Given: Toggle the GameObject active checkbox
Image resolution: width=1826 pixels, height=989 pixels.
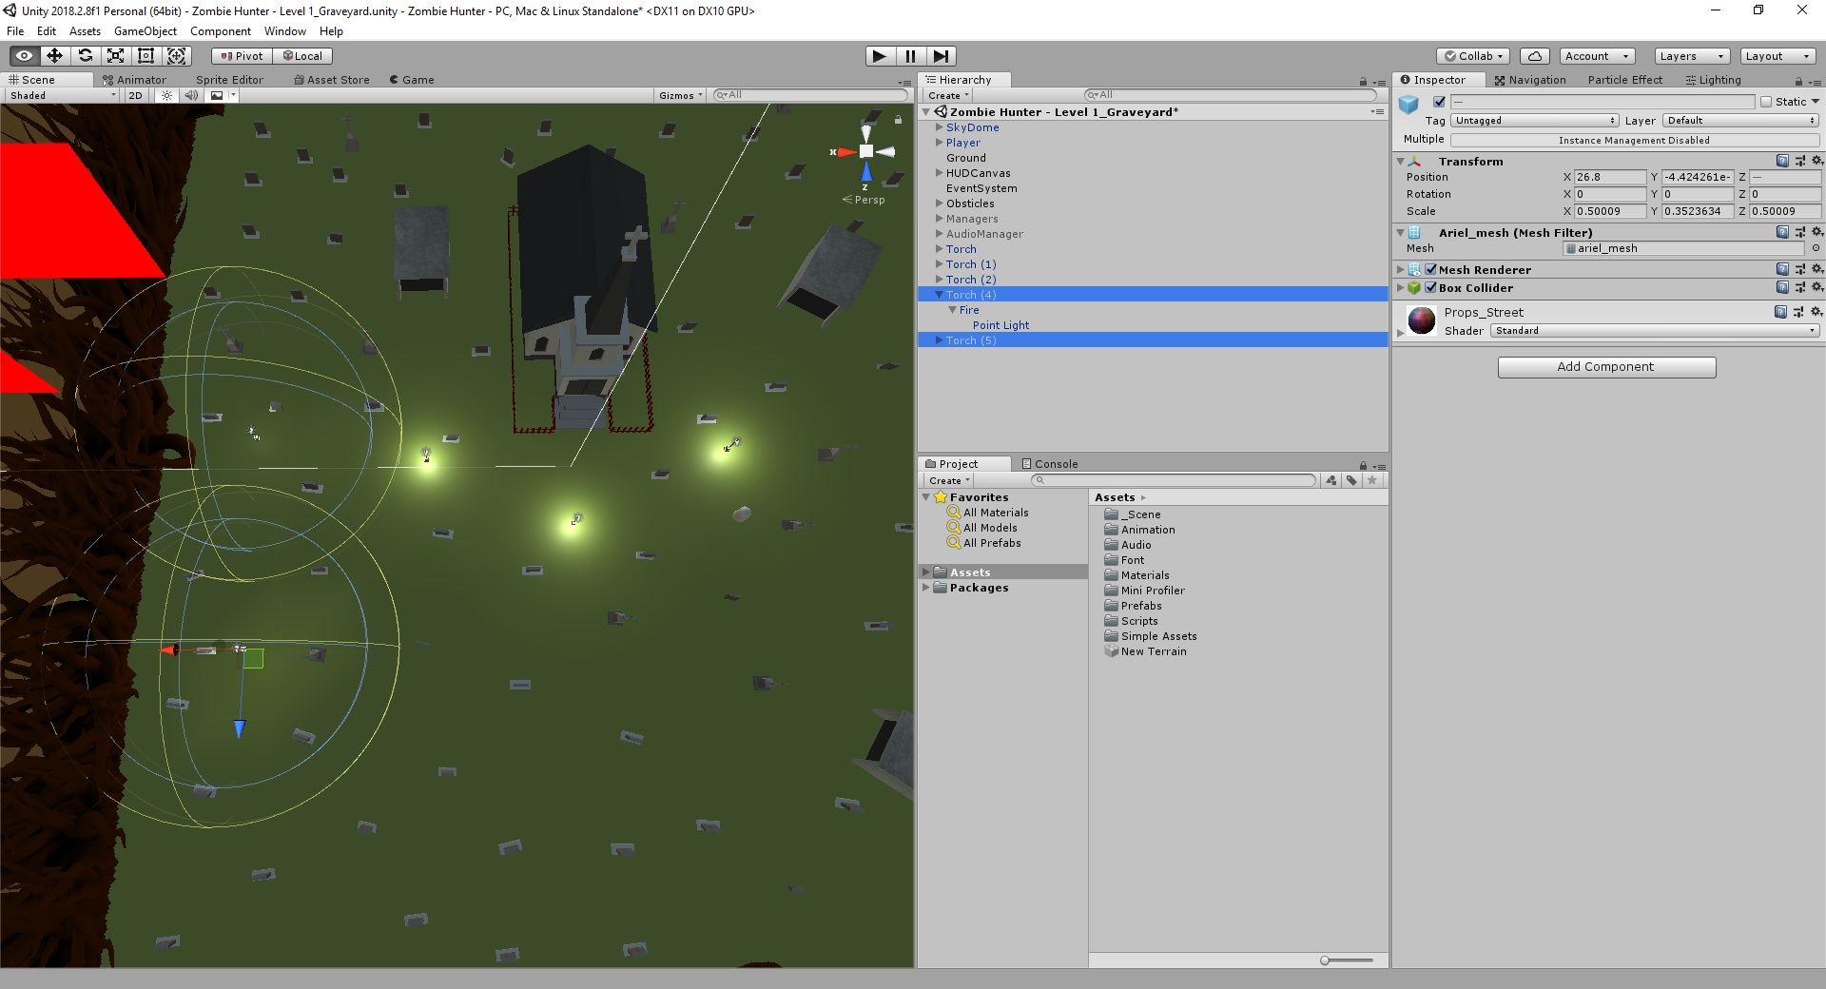Looking at the screenshot, I should point(1439,102).
